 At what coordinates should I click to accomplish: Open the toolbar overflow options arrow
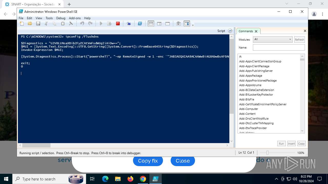point(193,25)
